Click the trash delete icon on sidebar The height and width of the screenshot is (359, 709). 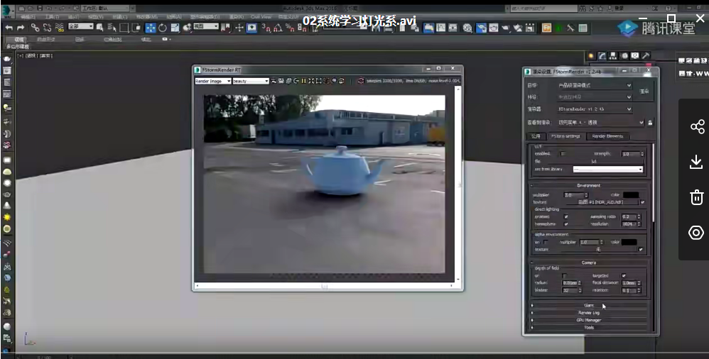[x=696, y=197]
